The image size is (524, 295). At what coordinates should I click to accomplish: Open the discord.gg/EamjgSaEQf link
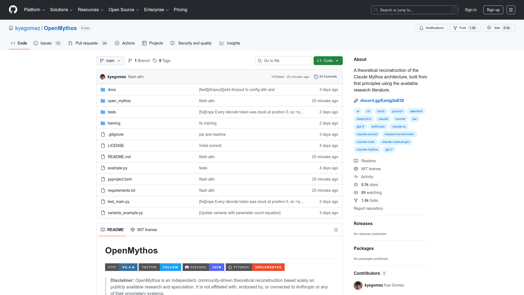pyautogui.click(x=382, y=101)
